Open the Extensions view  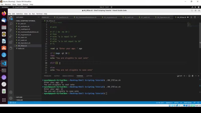click(11, 42)
